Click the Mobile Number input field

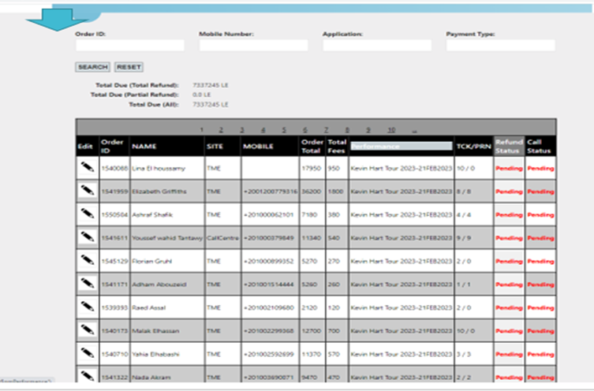253,46
